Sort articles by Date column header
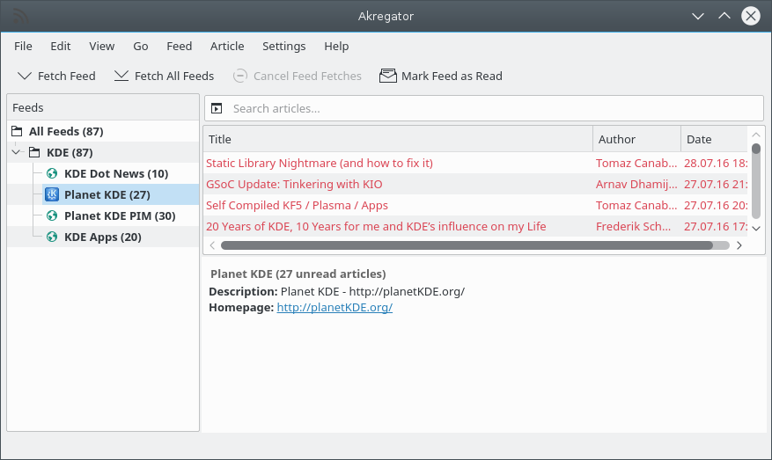Screen dimensions: 772x460 pos(713,139)
